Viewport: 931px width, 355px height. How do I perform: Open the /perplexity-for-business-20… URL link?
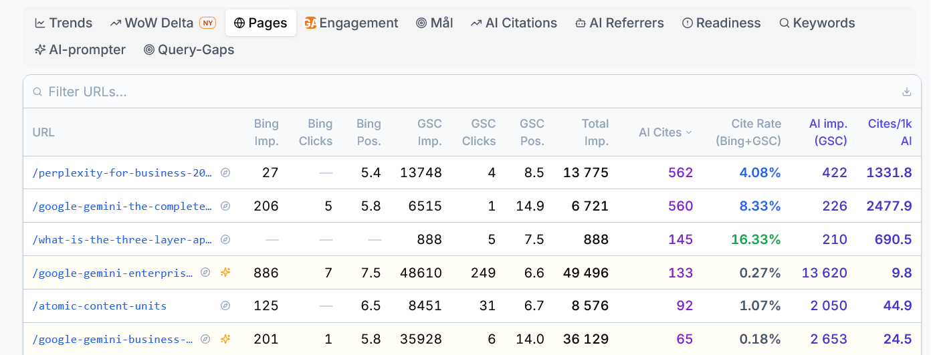122,172
